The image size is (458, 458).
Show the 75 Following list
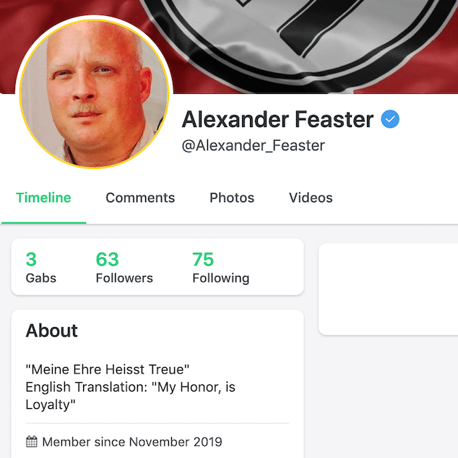(x=221, y=267)
